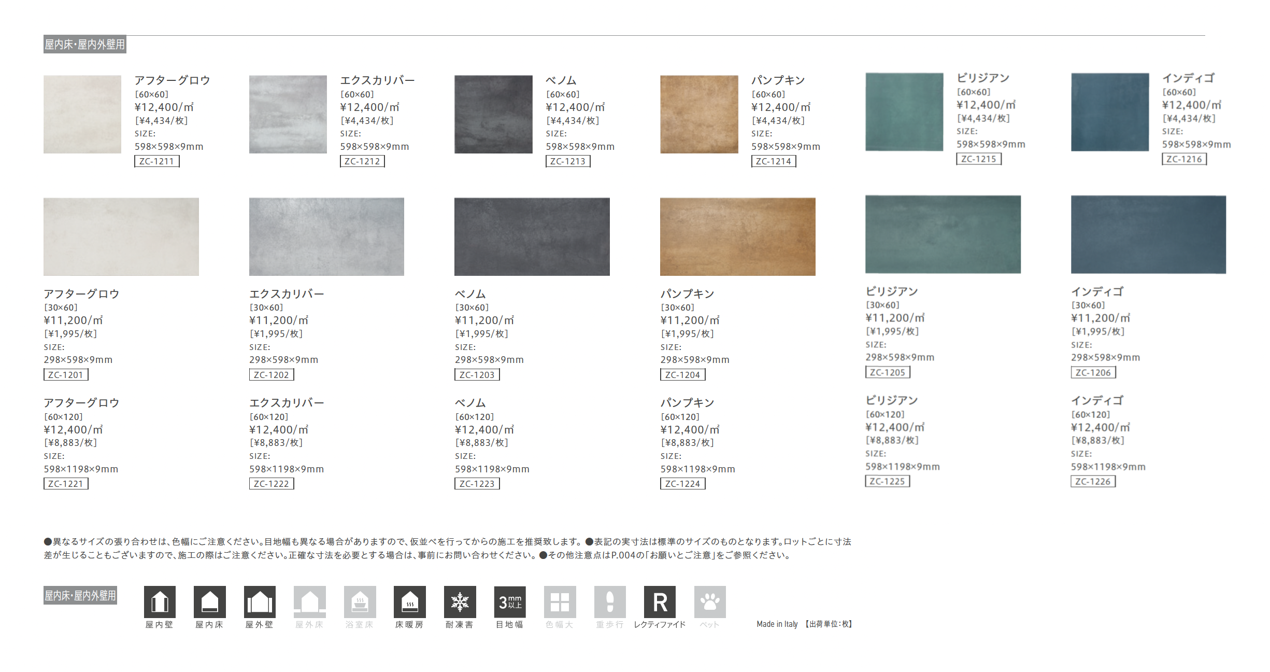1270x672 pixels.
Task: Click the 屋外壁 outdoor wall icon
Action: pos(260,602)
